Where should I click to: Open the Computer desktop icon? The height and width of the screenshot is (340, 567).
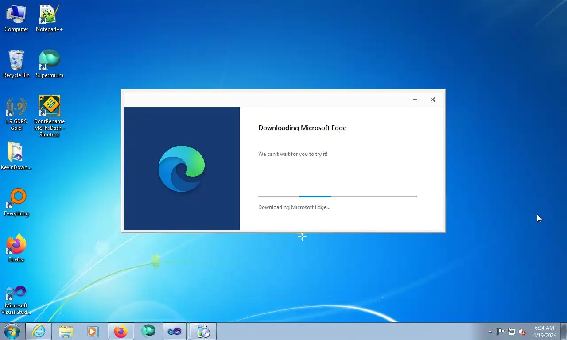[16, 18]
